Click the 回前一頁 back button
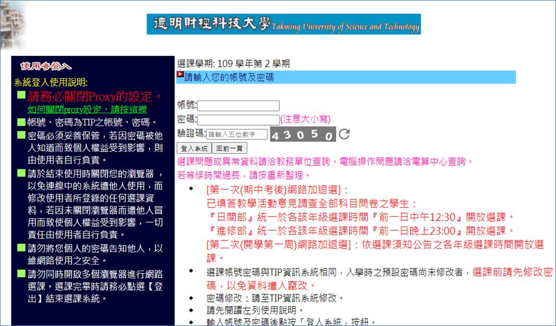Image resolution: width=556 pixels, height=326 pixels. coord(229,148)
